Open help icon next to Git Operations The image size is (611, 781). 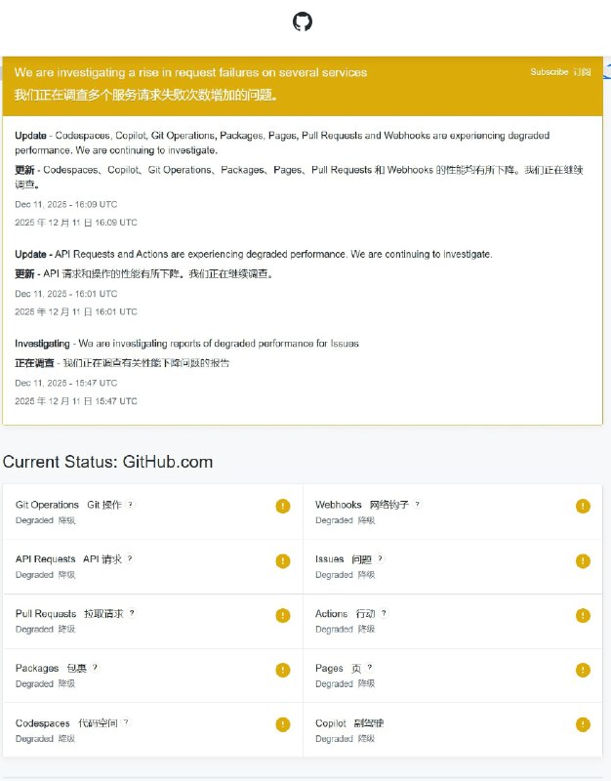[x=131, y=504]
